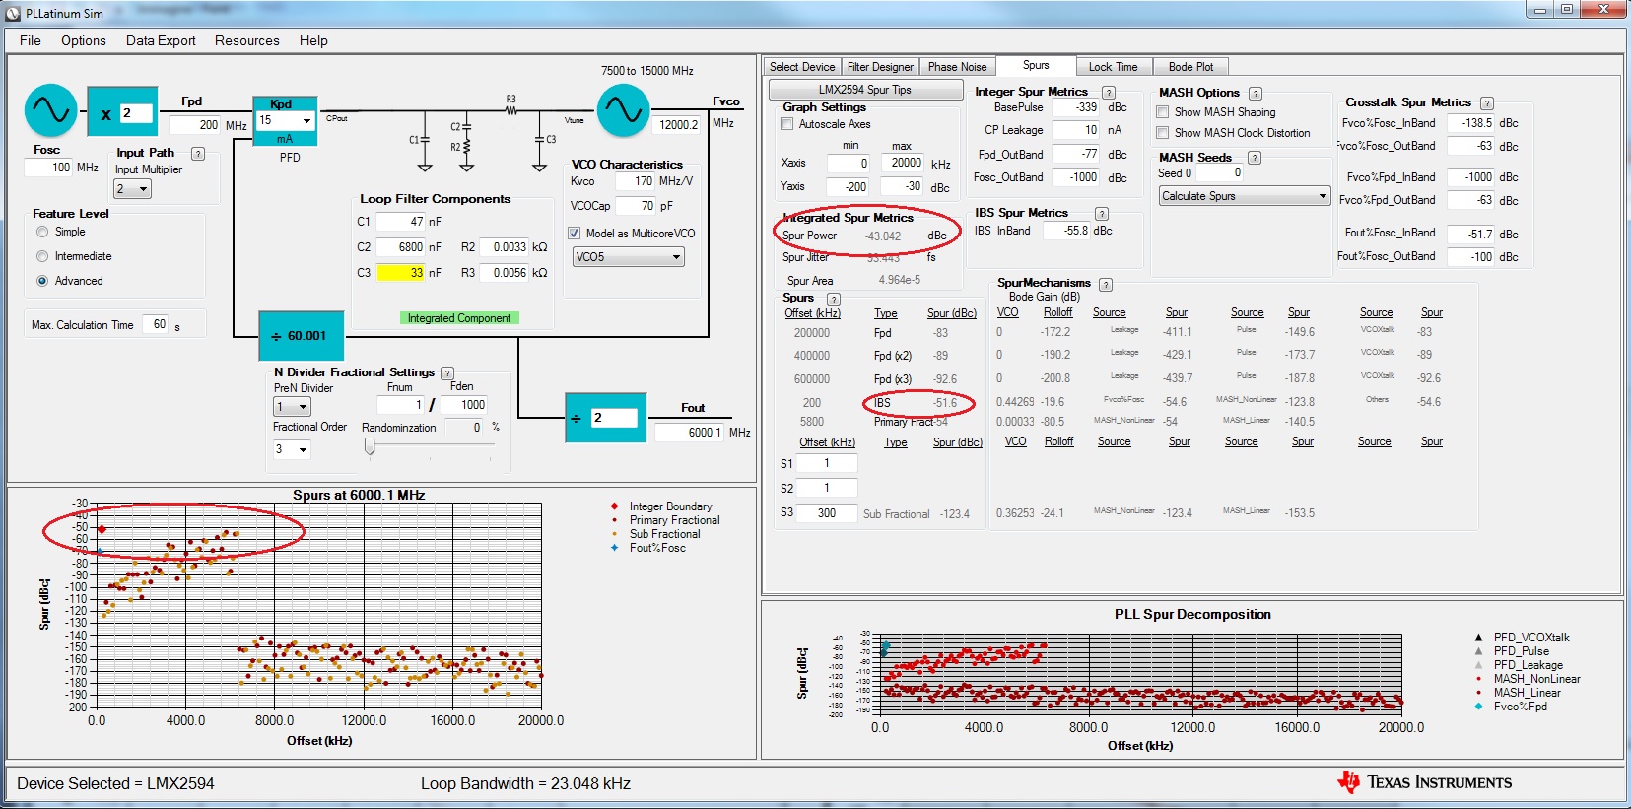The image size is (1631, 809).
Task: Click the MASH Seed 0 input field
Action: pos(1220,172)
